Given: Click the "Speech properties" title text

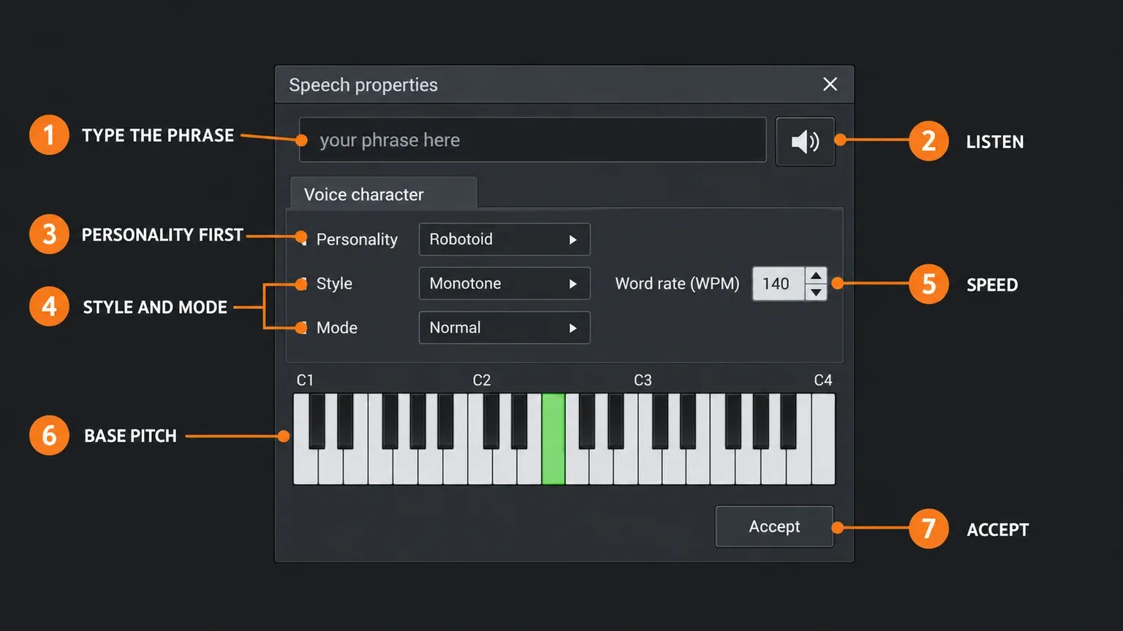Looking at the screenshot, I should pos(363,85).
